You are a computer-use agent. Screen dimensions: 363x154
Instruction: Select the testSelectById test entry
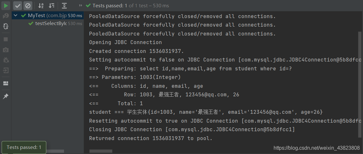tap(51, 23)
